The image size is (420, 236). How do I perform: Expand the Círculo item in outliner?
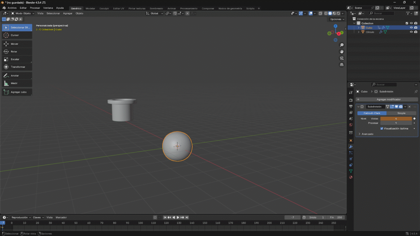point(358,32)
